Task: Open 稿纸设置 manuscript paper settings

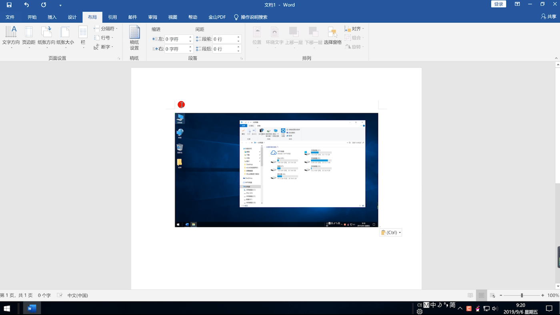Action: pyautogui.click(x=134, y=38)
